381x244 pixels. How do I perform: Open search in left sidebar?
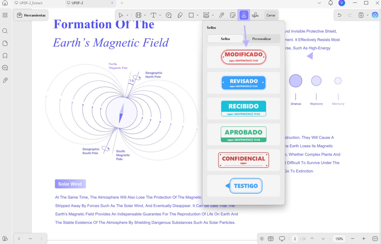click(x=5, y=31)
